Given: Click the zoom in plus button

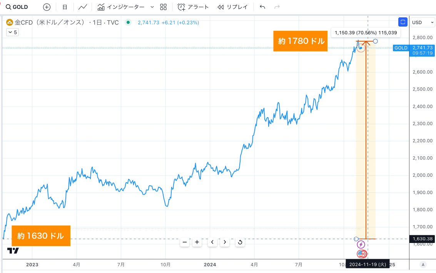Looking at the screenshot, I should click(197, 242).
